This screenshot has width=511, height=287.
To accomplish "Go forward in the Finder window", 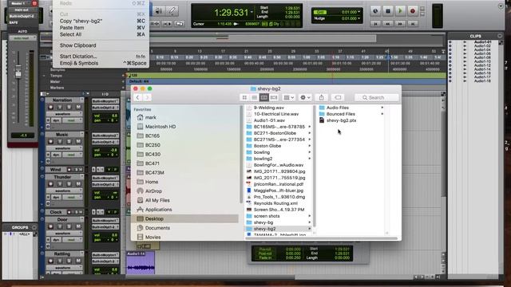I will [x=147, y=97].
